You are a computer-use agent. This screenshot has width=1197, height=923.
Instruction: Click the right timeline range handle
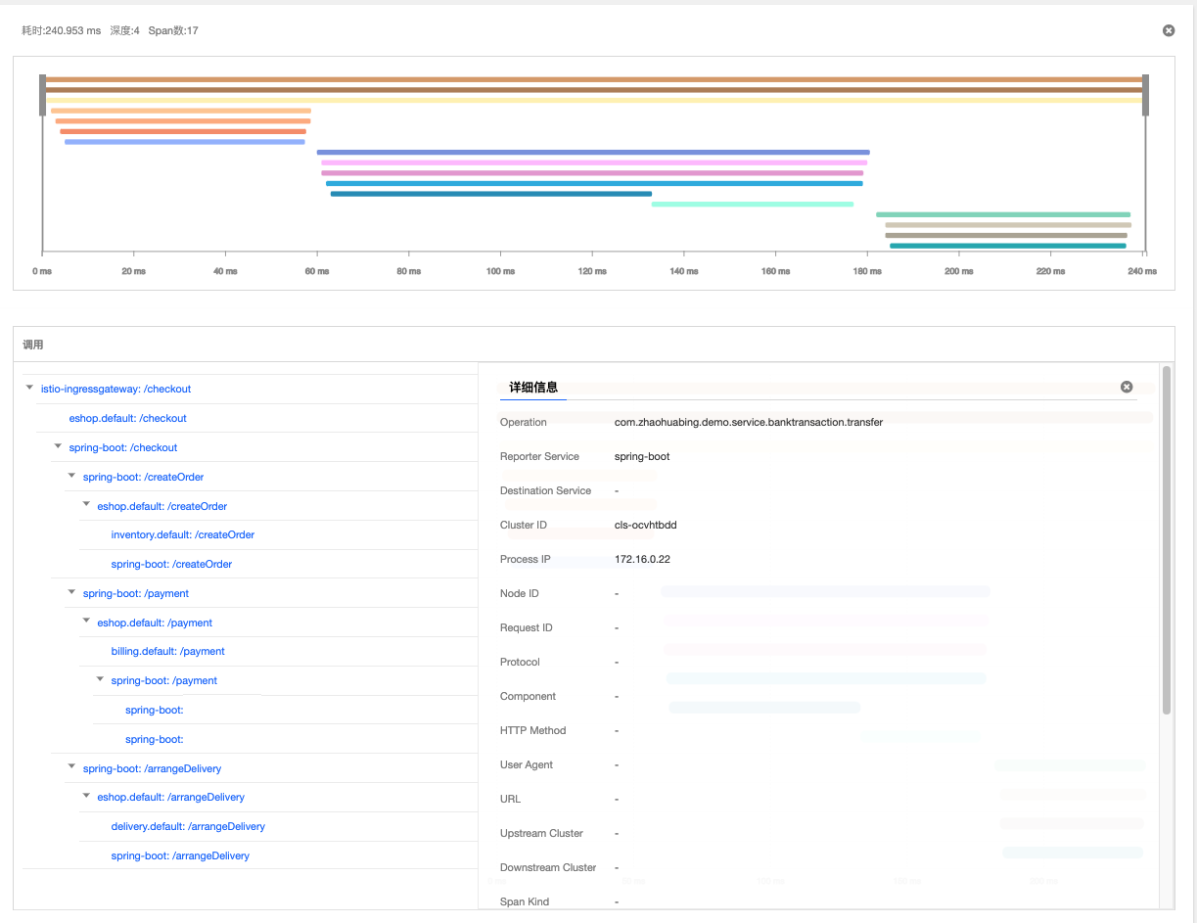pyautogui.click(x=1145, y=95)
